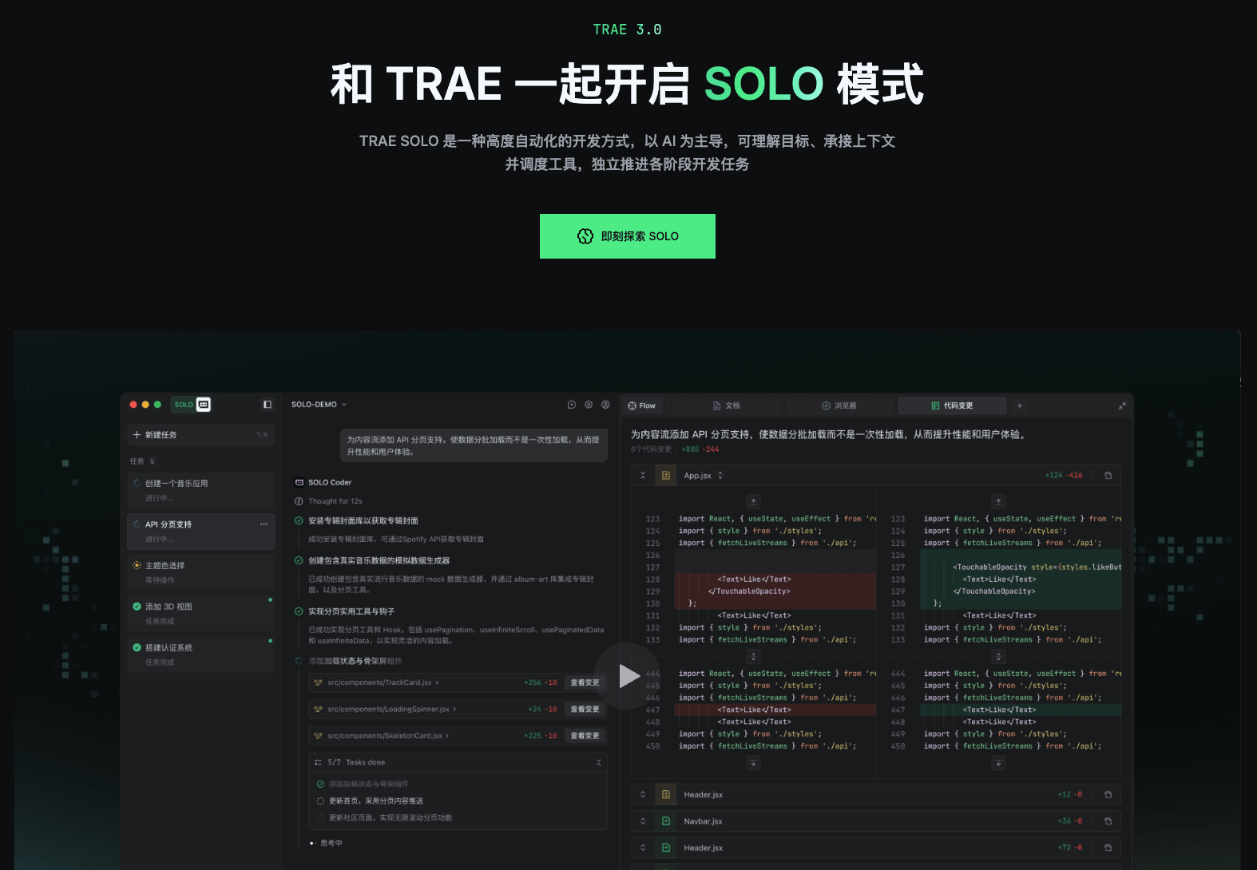Image resolution: width=1257 pixels, height=870 pixels.
Task: Switch to the Flow tab
Action: pos(642,405)
